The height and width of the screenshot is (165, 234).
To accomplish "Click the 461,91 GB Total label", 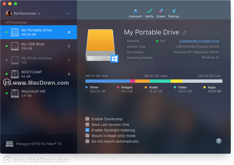I will (x=97, y=76).
